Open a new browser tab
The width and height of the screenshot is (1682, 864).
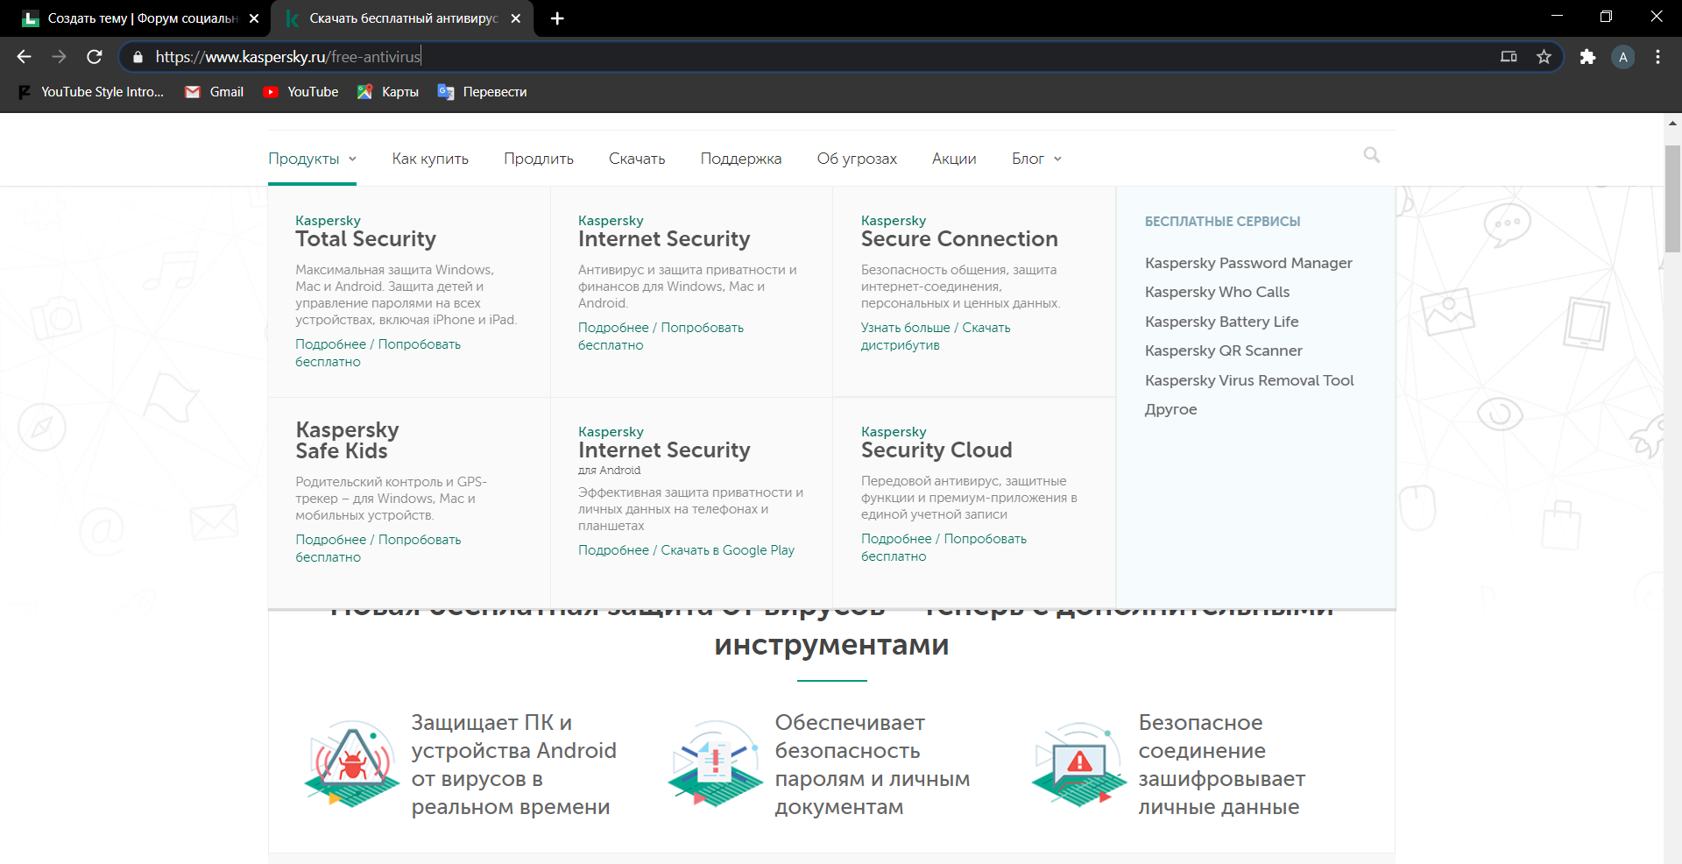pyautogui.click(x=557, y=18)
